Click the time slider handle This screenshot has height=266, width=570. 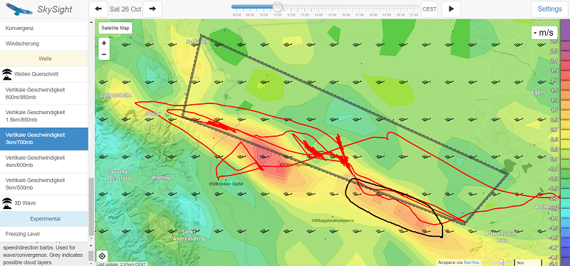(278, 6)
